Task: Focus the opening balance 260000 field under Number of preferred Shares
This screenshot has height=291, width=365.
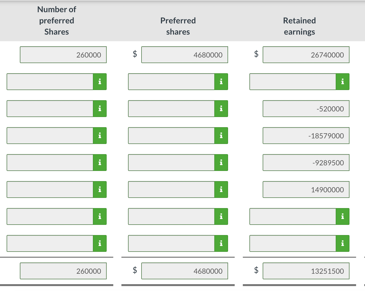Action: click(x=63, y=55)
